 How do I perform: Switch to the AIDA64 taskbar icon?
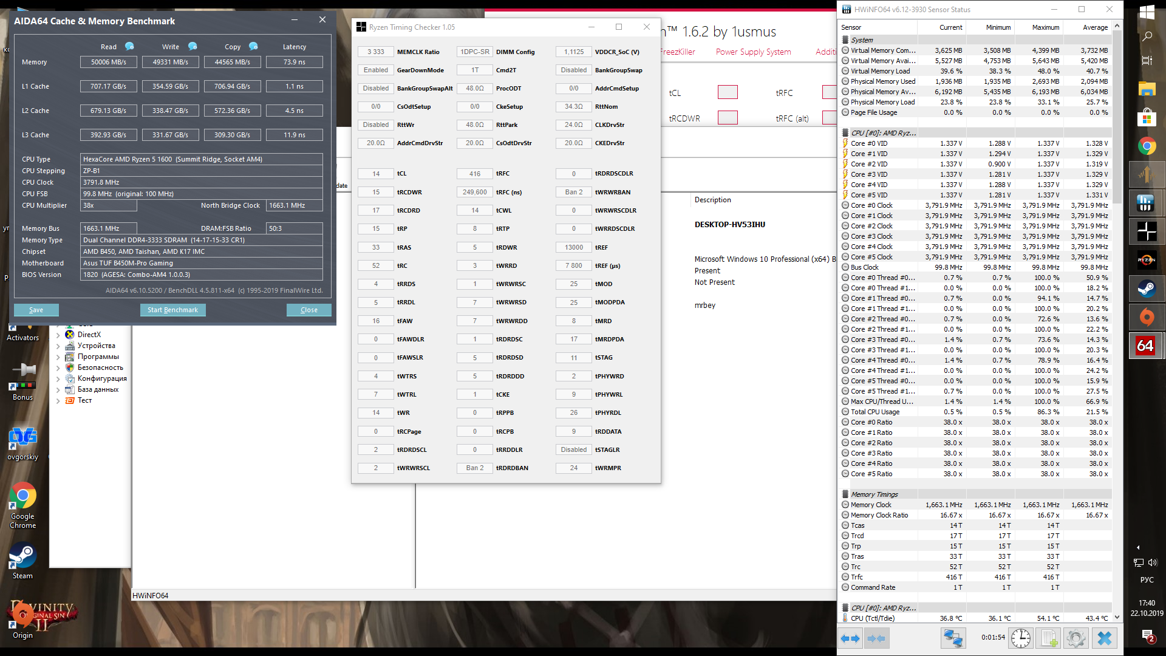pos(1147,346)
